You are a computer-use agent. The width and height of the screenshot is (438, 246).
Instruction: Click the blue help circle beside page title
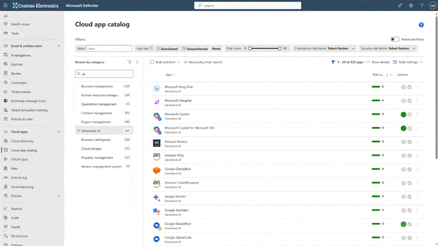[x=421, y=25]
